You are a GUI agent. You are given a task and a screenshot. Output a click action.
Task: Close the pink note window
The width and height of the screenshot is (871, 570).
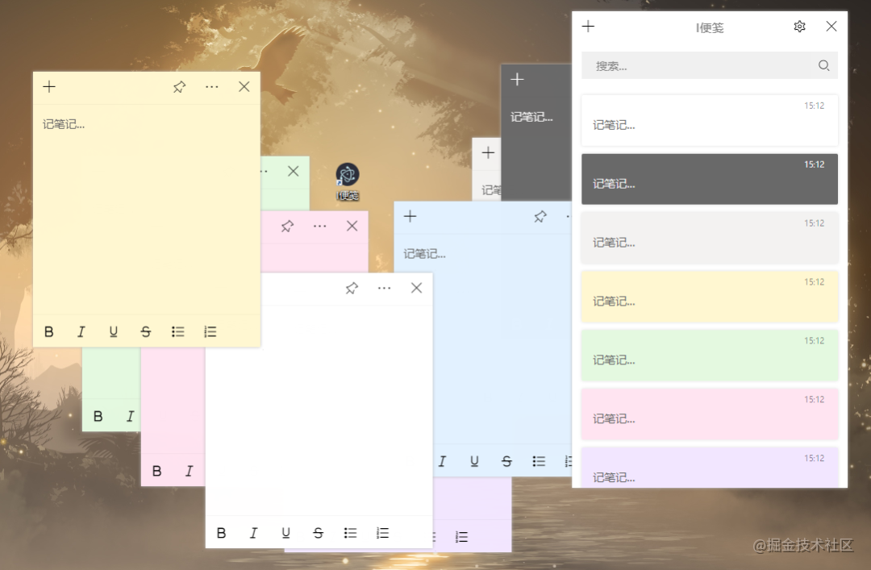[352, 226]
